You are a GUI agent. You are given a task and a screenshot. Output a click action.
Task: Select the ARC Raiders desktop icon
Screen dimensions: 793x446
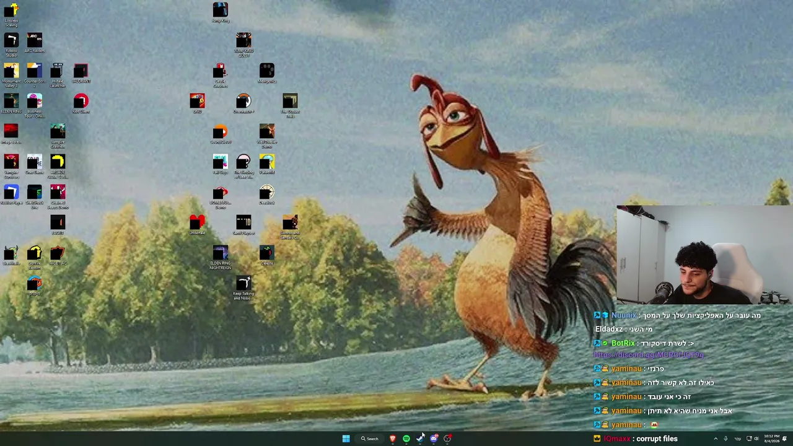coord(34,43)
